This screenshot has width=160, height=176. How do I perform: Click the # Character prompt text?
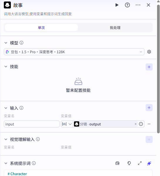point(17,174)
